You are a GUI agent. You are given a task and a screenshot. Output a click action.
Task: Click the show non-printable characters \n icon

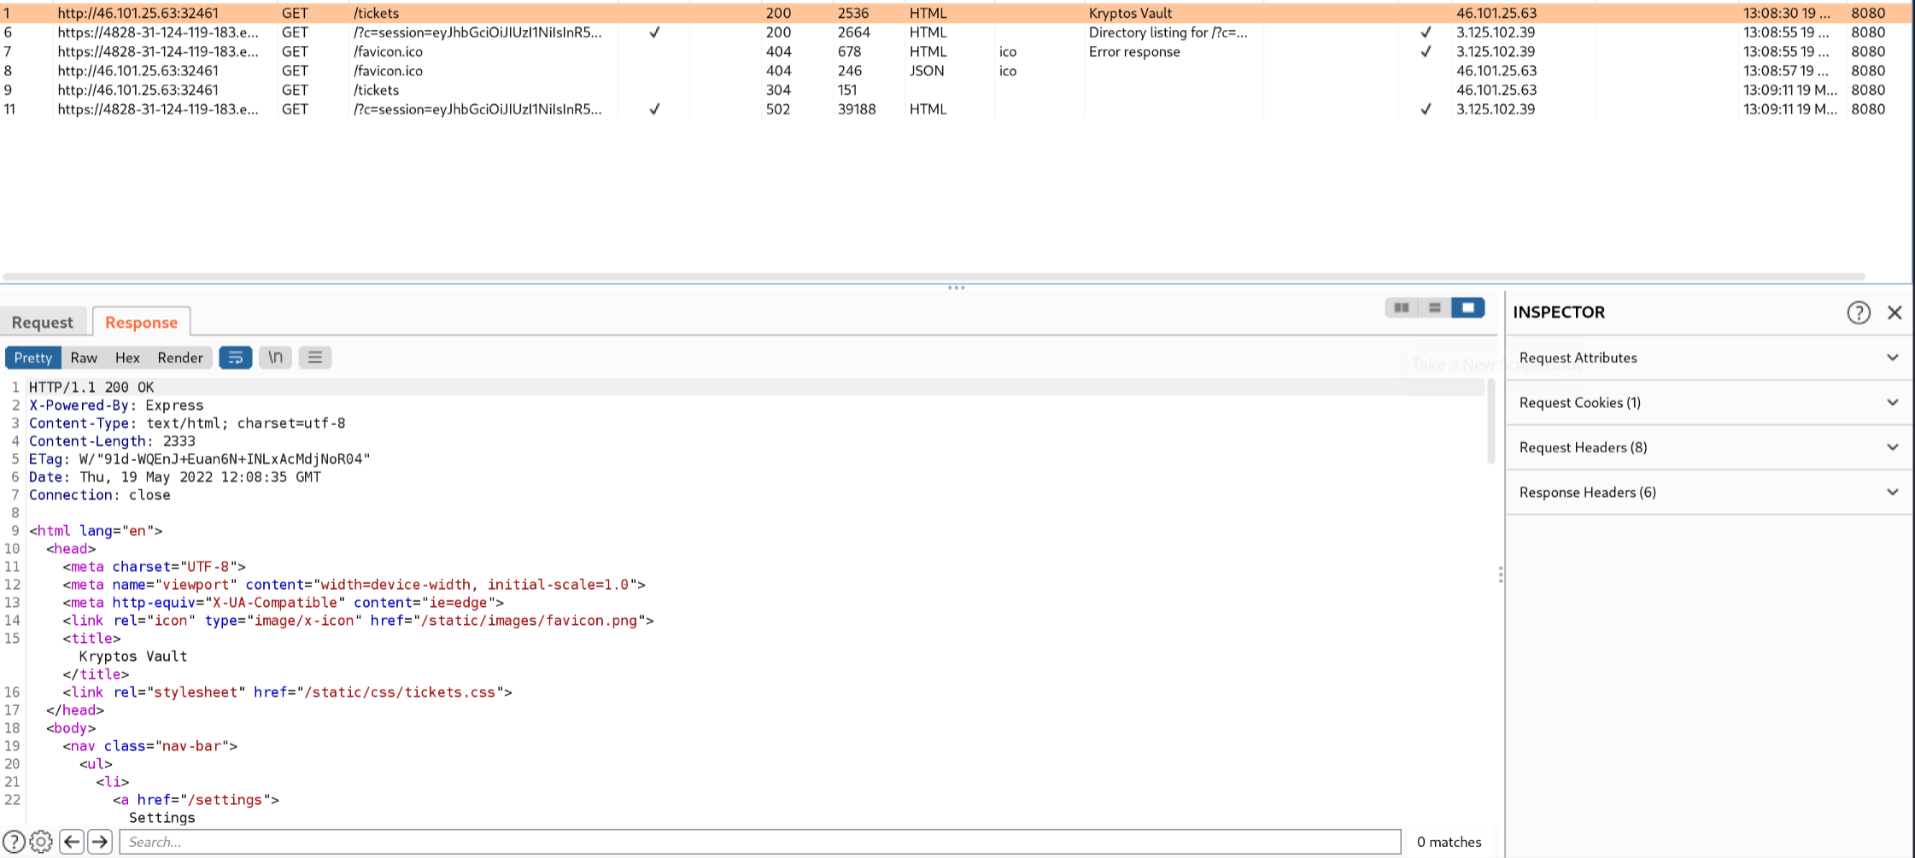click(x=275, y=358)
